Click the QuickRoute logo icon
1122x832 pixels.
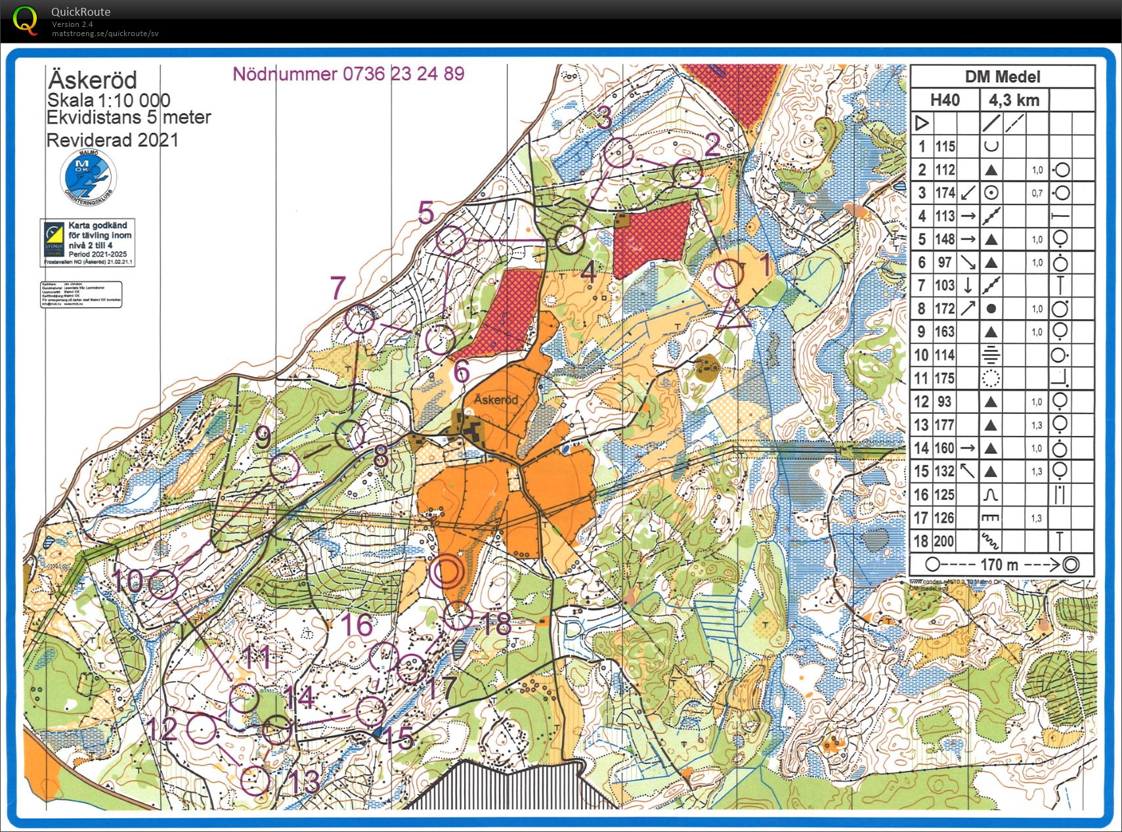coord(26,20)
